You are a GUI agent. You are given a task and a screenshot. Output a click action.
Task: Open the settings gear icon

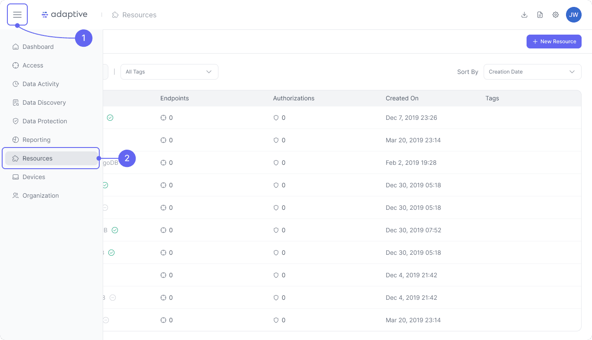pyautogui.click(x=556, y=15)
